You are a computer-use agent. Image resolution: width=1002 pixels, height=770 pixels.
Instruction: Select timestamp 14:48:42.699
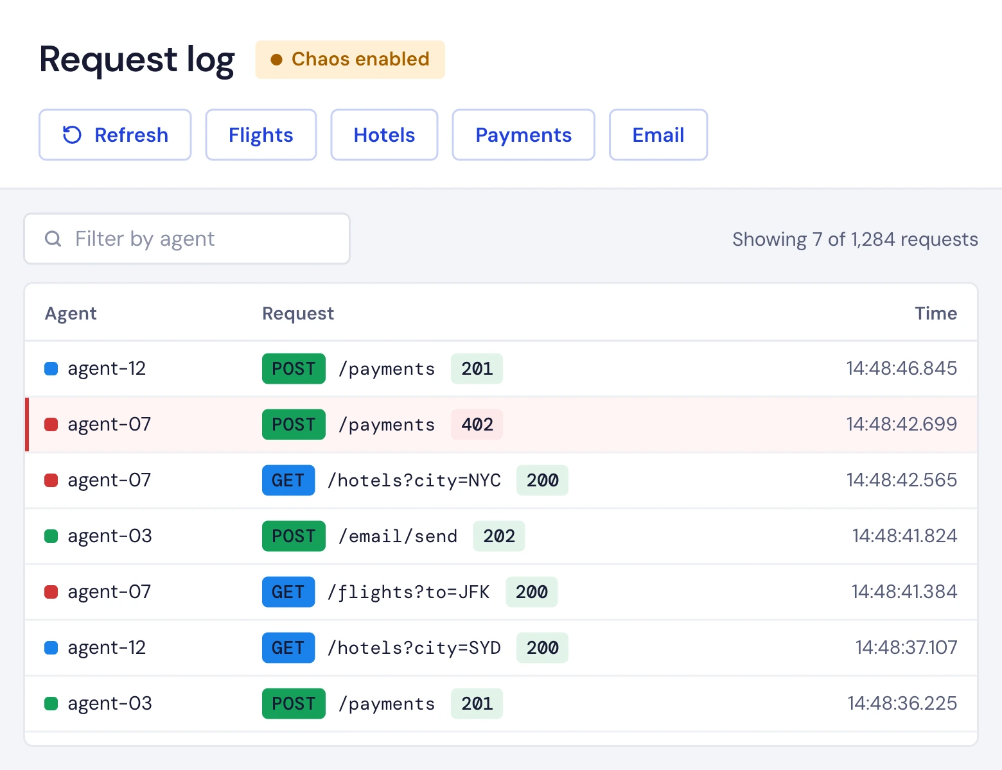point(902,424)
